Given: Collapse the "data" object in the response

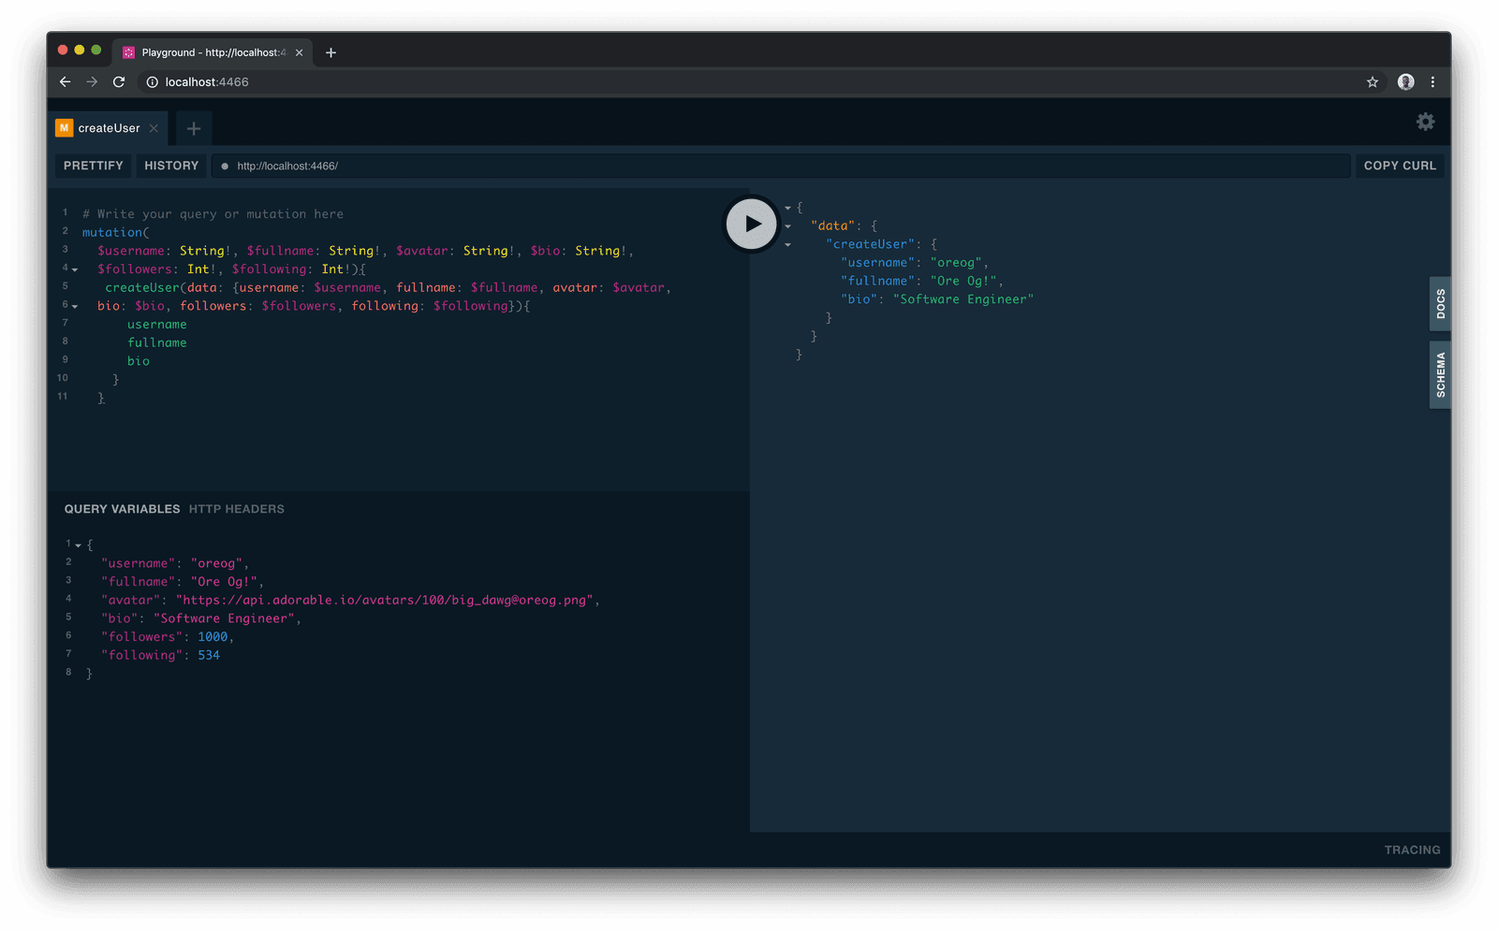Looking at the screenshot, I should click(788, 226).
